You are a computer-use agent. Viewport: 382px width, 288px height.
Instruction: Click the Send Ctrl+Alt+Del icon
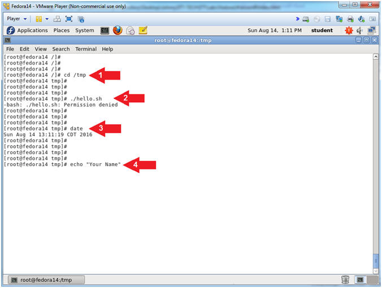tap(57, 19)
